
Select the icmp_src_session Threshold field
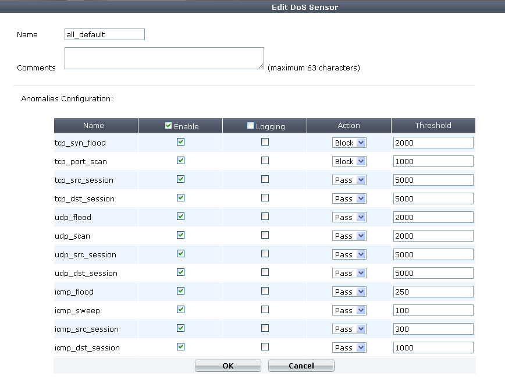click(x=433, y=329)
